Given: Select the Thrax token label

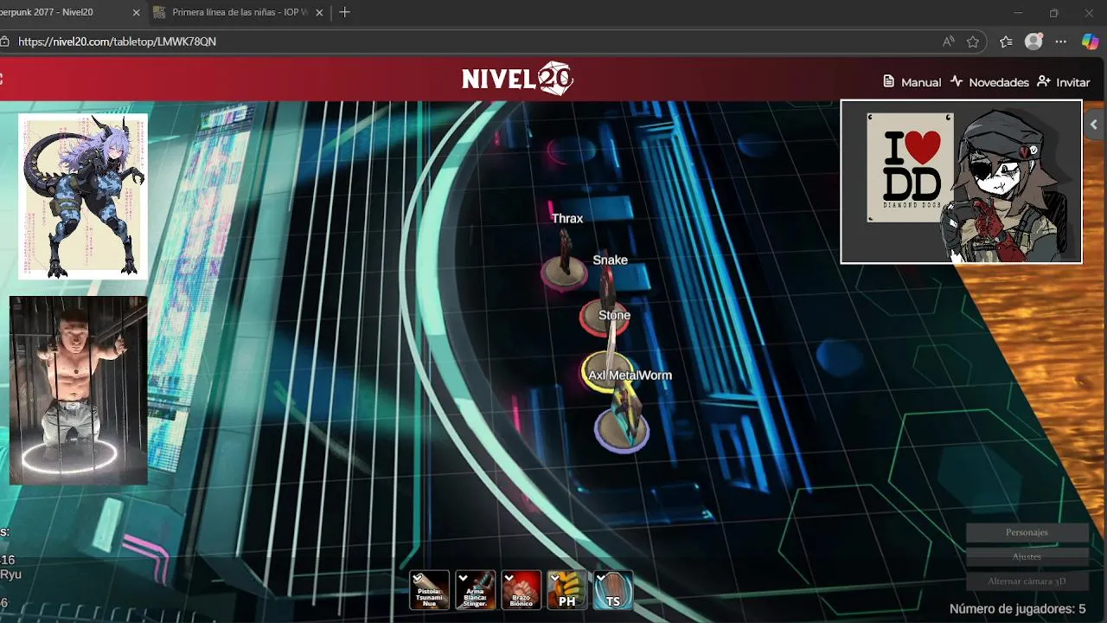Looking at the screenshot, I should point(567,219).
